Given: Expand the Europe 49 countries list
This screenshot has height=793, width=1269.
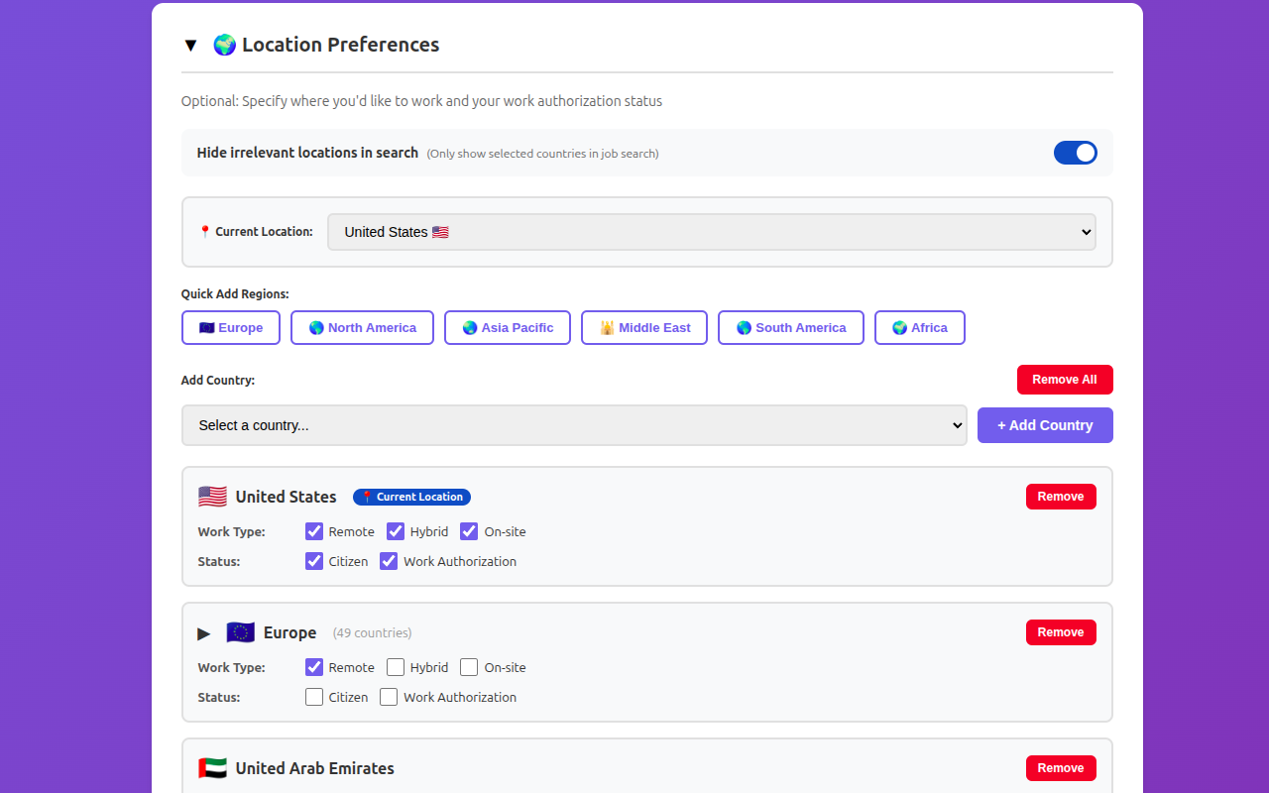Looking at the screenshot, I should point(203,632).
